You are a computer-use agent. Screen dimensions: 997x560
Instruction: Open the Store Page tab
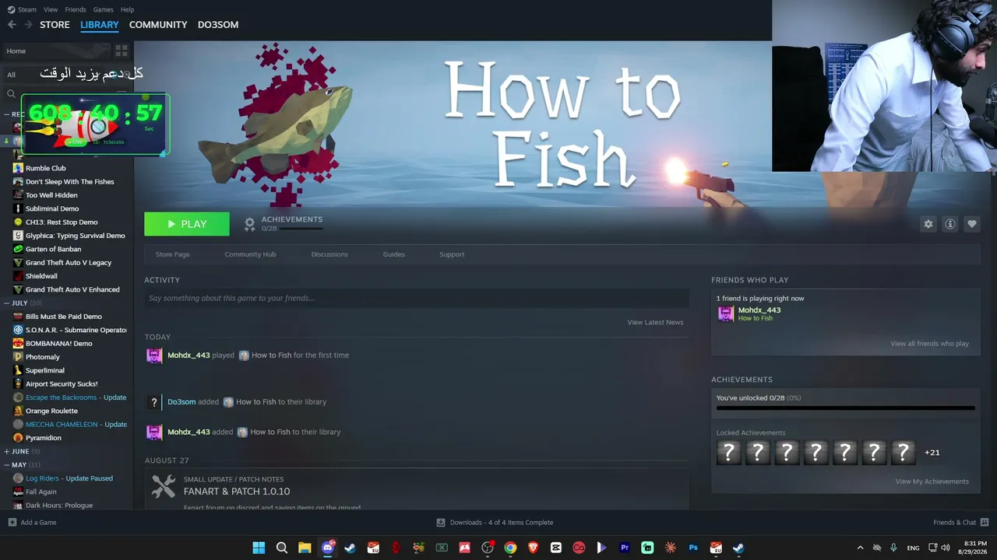click(x=172, y=254)
